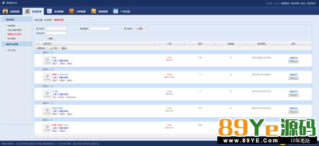Image resolution: width=319 pixels, height=146 pixels.
Task: Click the house icon in the top navigation
Action: pyautogui.click(x=5, y=12)
